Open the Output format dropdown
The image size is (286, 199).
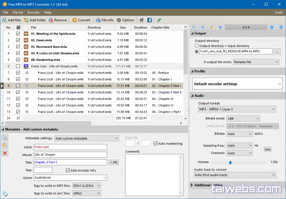[237, 109]
